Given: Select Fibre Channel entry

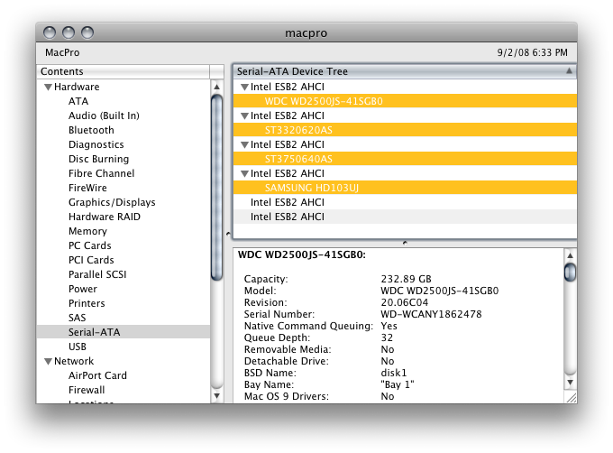Looking at the screenshot, I should tap(101, 173).
